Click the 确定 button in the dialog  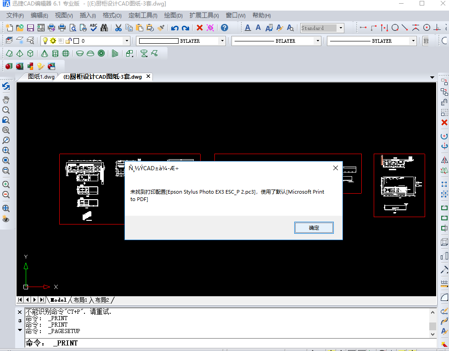pos(314,228)
